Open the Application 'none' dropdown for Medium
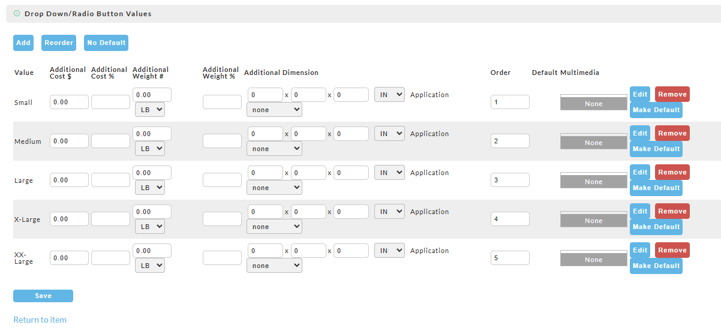 coord(274,149)
